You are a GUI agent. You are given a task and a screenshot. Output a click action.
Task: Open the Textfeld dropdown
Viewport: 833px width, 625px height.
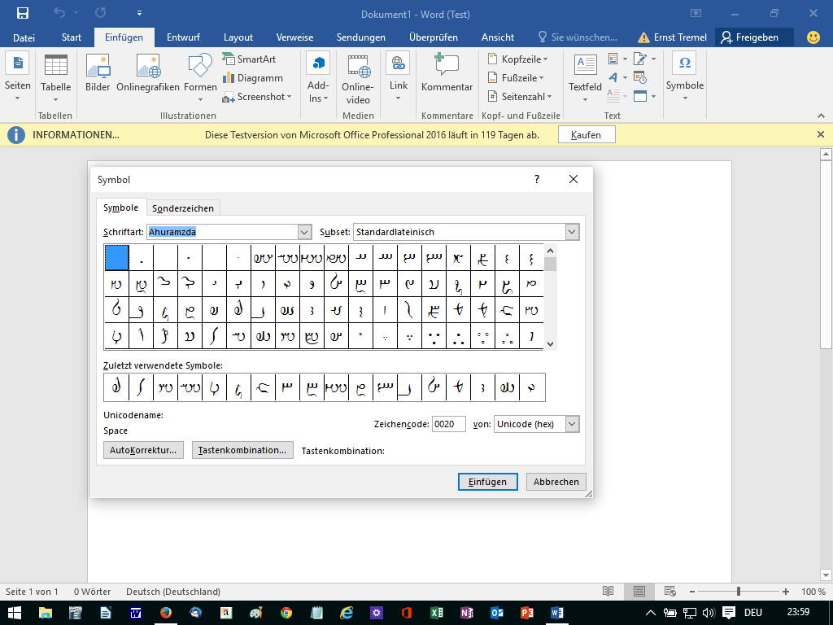click(x=585, y=99)
